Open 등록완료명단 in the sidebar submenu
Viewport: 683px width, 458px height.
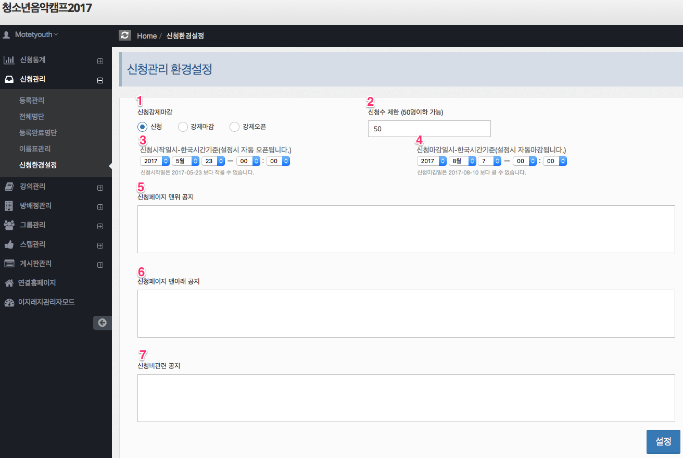tap(38, 132)
